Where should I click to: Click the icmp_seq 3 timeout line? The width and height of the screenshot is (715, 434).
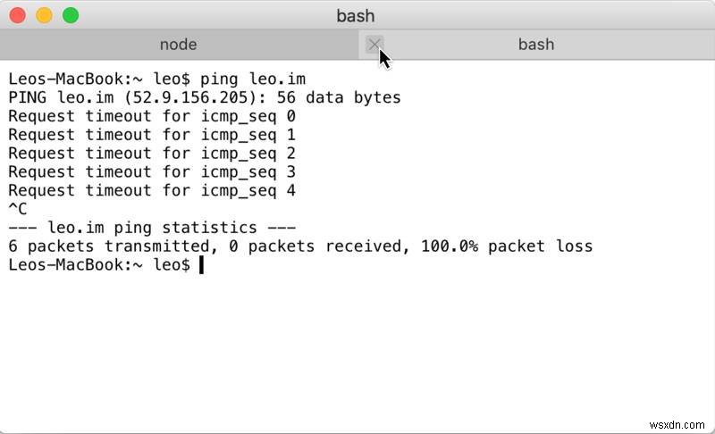152,171
